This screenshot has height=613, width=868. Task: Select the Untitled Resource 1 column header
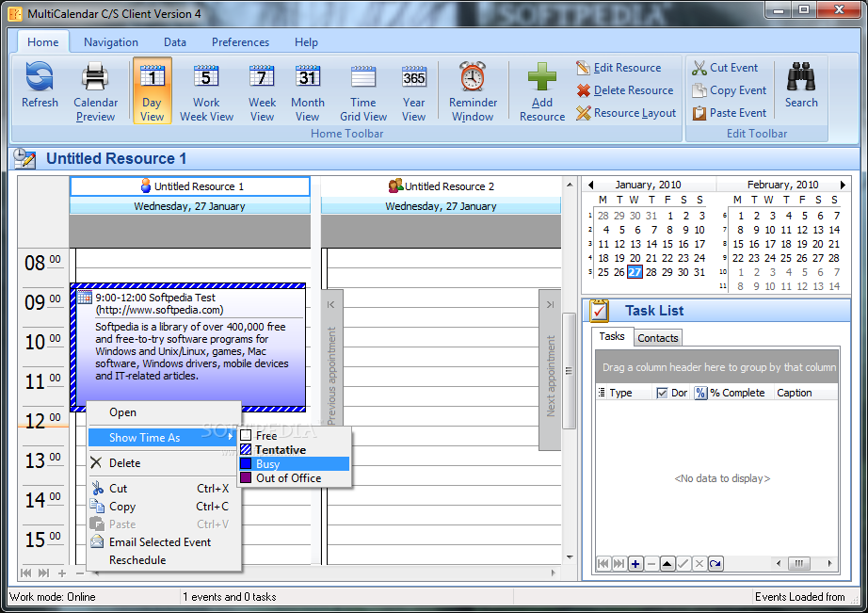190,186
